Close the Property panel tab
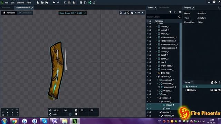 tap(193, 8)
